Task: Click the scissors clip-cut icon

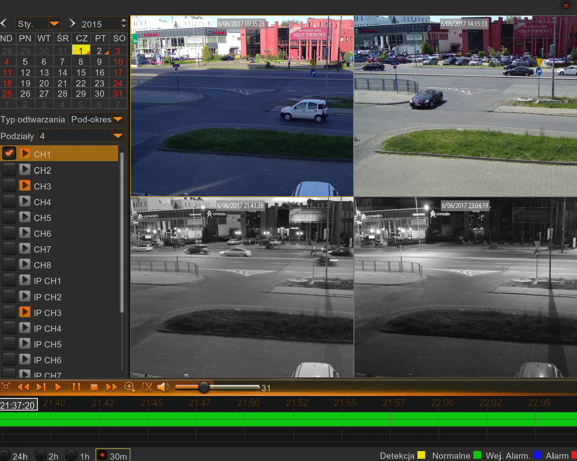Action: (x=147, y=387)
